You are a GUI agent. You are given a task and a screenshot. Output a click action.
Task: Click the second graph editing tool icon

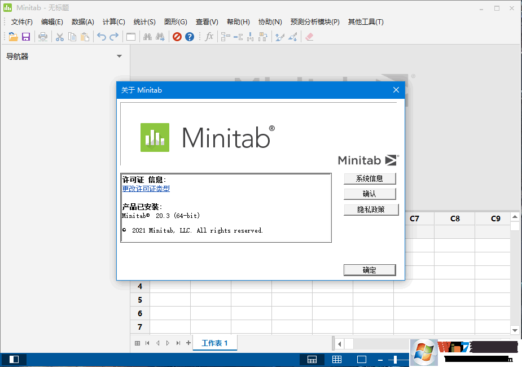[x=293, y=37]
